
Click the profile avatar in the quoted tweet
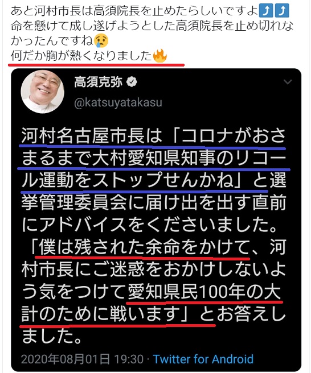click(x=42, y=91)
